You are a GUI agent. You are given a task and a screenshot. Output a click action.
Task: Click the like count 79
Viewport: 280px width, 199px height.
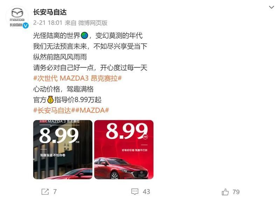click(236, 192)
